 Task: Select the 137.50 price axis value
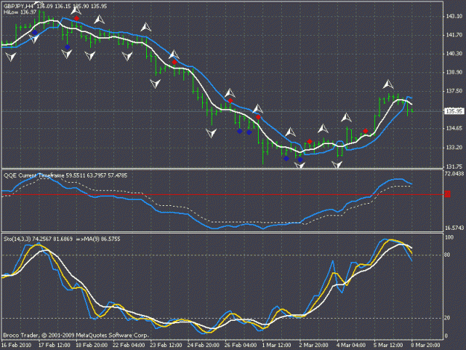coord(454,91)
